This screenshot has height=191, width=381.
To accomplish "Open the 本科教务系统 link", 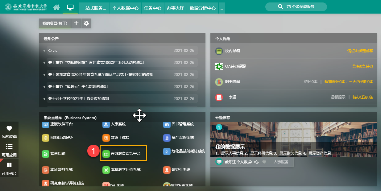I will (x=61, y=170).
